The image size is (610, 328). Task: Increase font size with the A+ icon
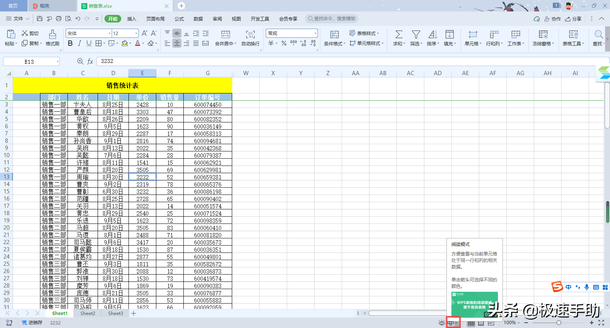(x=144, y=33)
